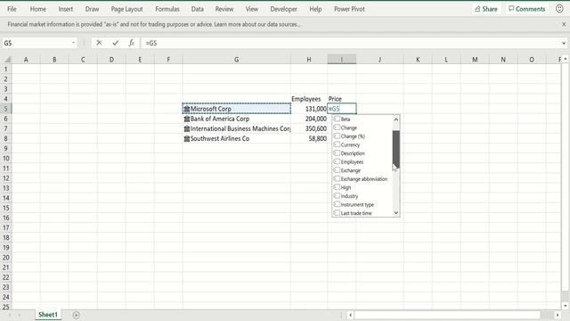Open the Insert Function fx icon
The height and width of the screenshot is (321, 570).
[131, 43]
